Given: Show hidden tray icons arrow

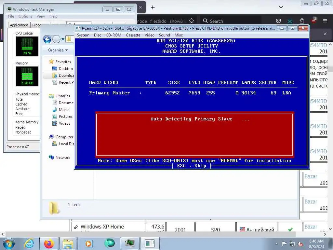Looking at the screenshot, I should [x=276, y=244].
